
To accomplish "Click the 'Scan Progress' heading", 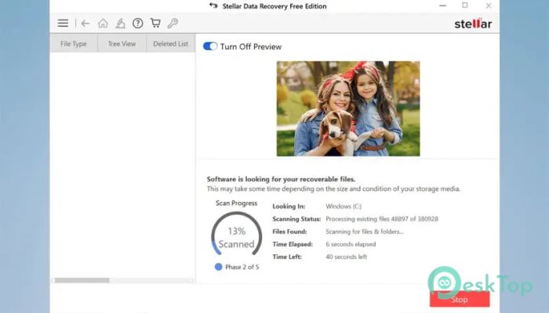I will click(236, 203).
